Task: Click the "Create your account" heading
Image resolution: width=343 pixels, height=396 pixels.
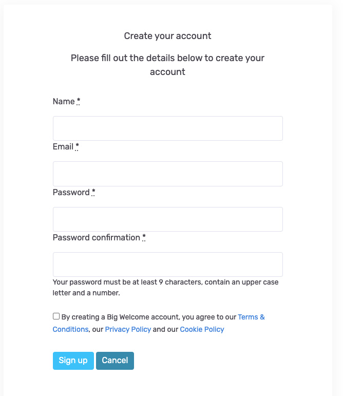Action: (167, 36)
